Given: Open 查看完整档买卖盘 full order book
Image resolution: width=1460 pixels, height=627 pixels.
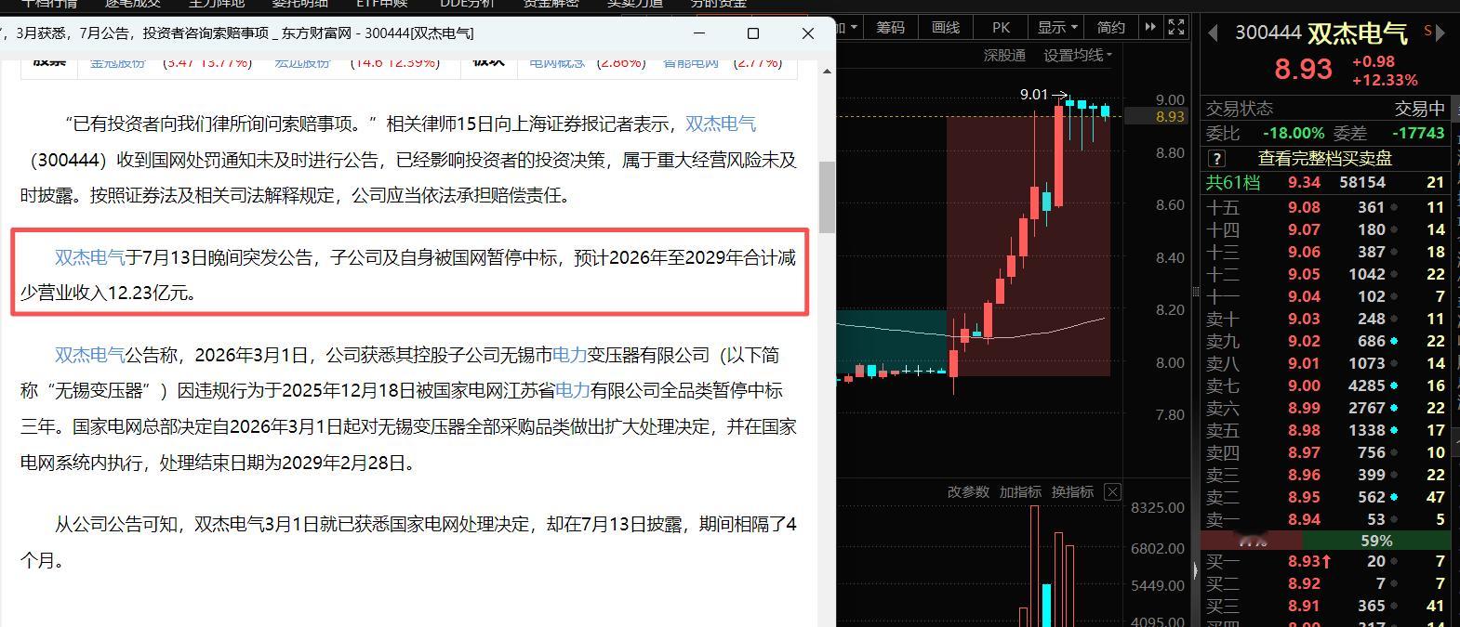Looking at the screenshot, I should pyautogui.click(x=1325, y=159).
